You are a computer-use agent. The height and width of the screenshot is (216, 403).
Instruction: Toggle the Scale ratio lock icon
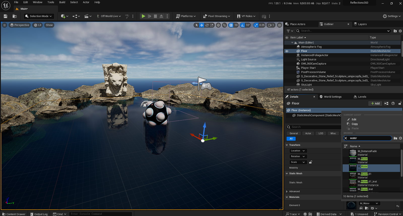pyautogui.click(x=311, y=162)
